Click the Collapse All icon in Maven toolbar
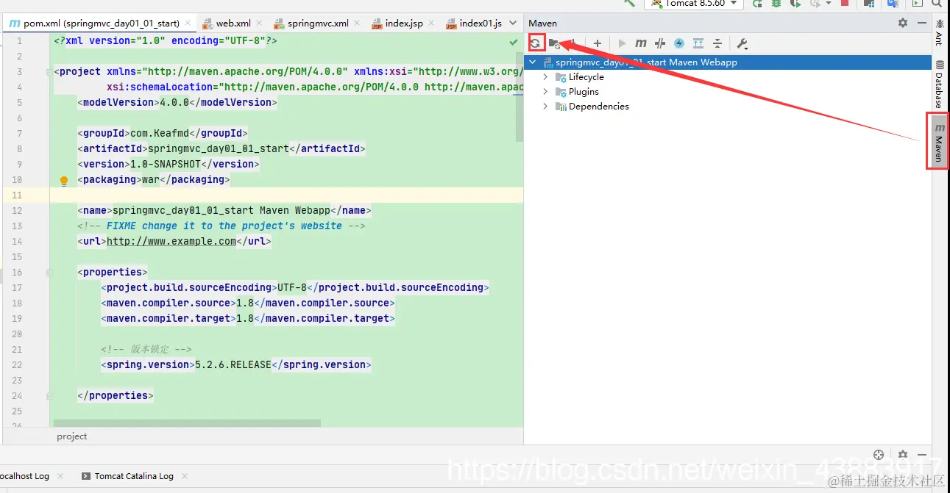This screenshot has height=493, width=950. [x=717, y=43]
